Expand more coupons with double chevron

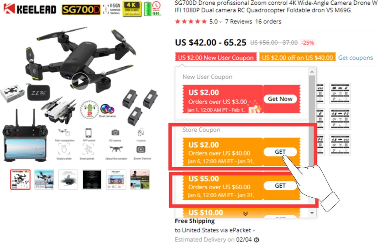245,214
